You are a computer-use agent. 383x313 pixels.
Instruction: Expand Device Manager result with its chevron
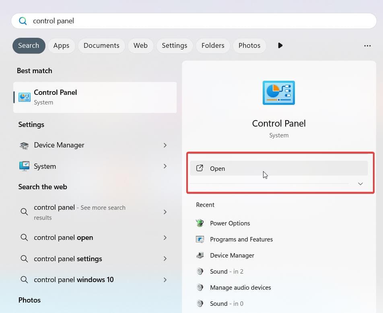click(x=165, y=145)
